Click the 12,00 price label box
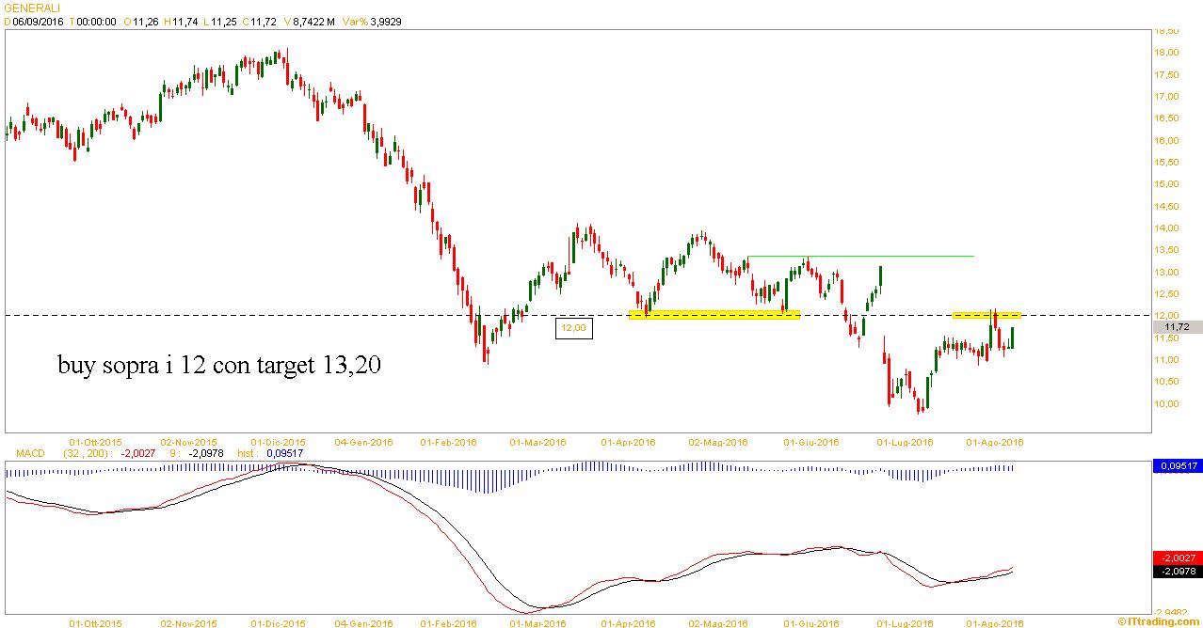This screenshot has width=1203, height=628. pos(573,328)
